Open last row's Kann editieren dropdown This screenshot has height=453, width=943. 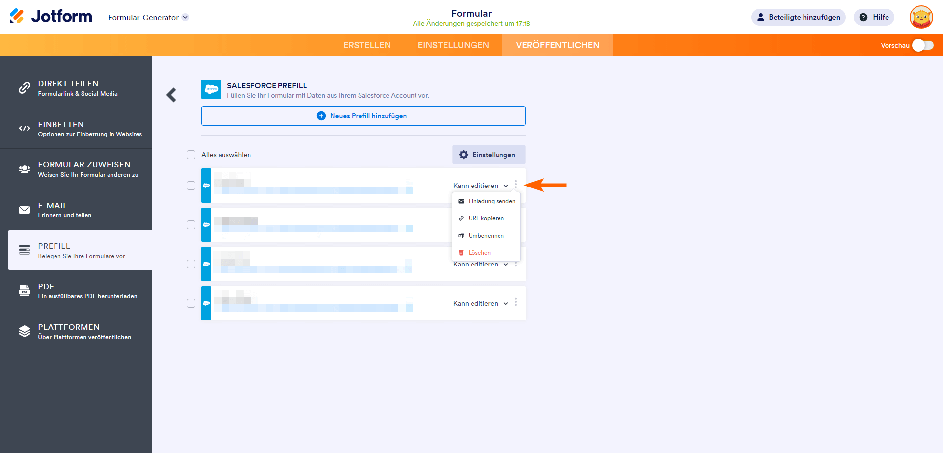coord(480,303)
